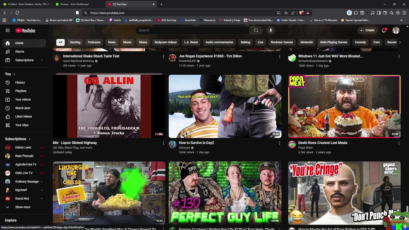Show more category chips with right arrow
This screenshot has height=230, width=409.
(x=399, y=42)
